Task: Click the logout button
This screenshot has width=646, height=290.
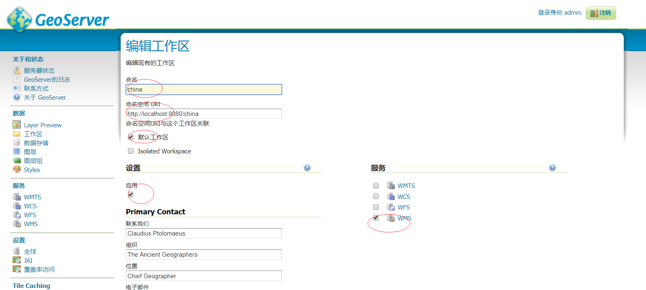Action: pyautogui.click(x=601, y=13)
